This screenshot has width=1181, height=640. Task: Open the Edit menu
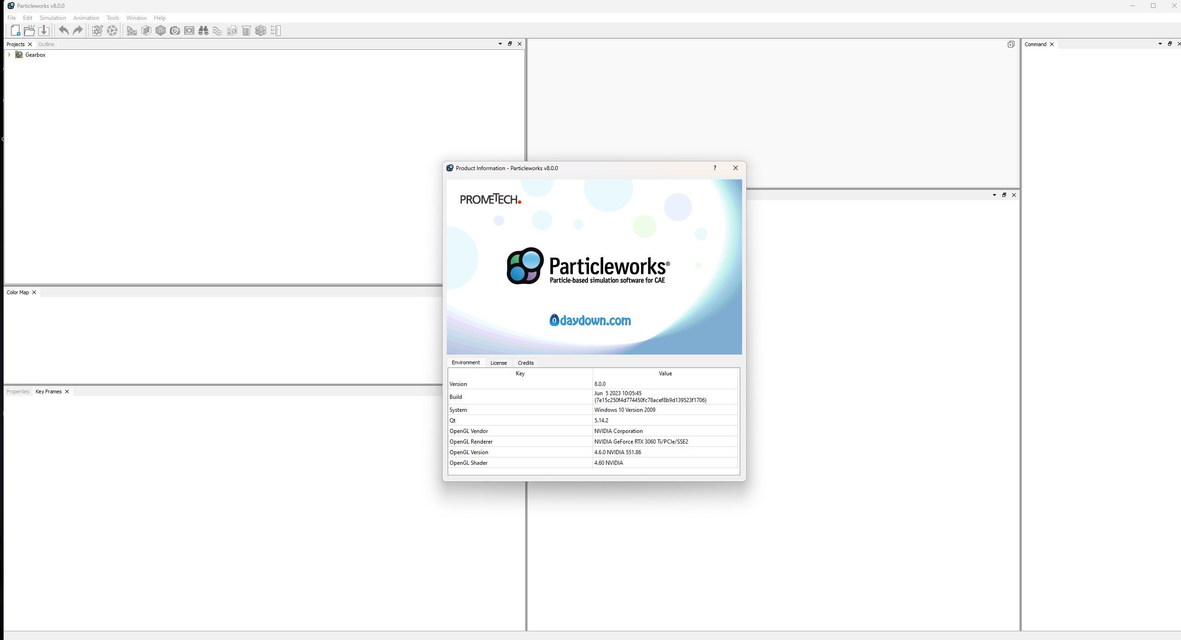pos(28,18)
